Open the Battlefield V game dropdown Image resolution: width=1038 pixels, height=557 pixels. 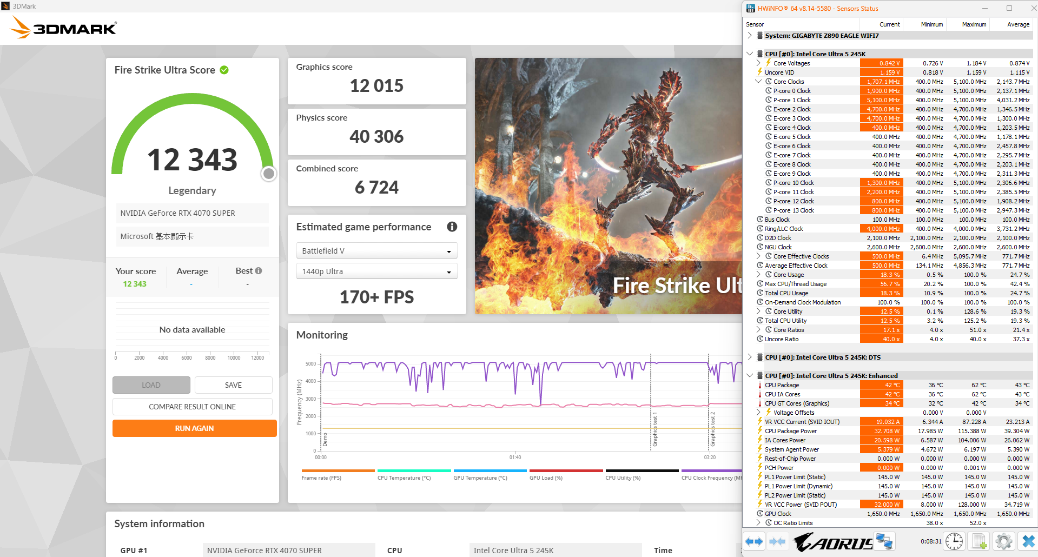(x=376, y=251)
